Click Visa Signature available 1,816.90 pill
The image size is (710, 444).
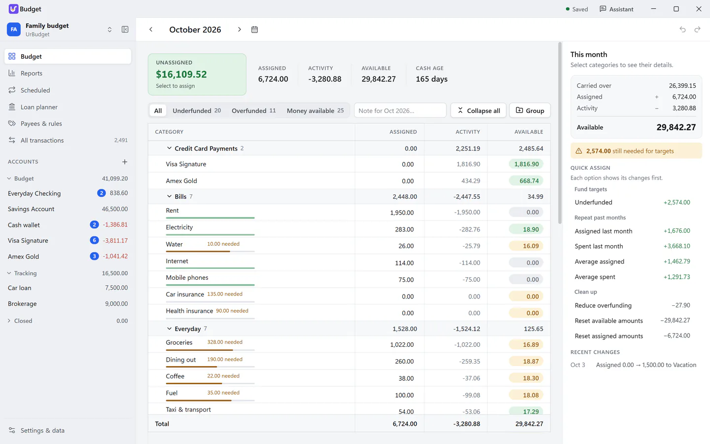click(x=526, y=164)
